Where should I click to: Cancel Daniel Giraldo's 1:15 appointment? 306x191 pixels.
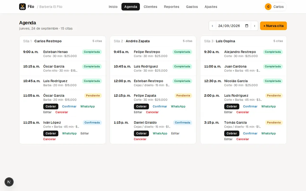[140, 139]
